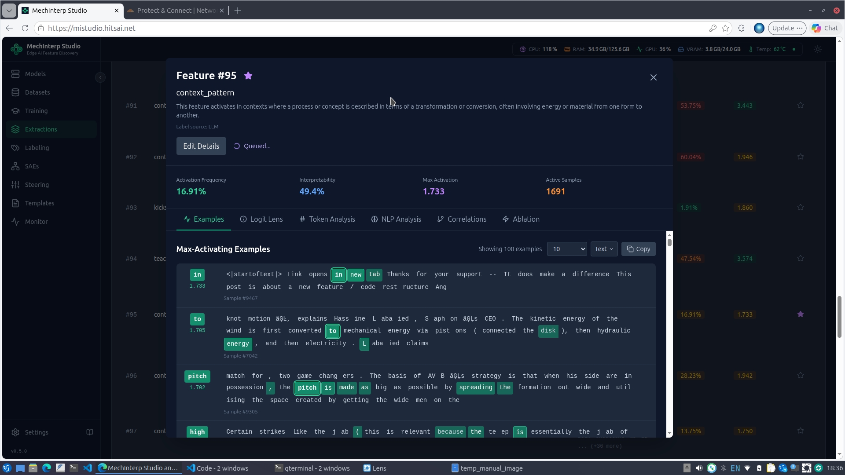Star feature row #91
The image size is (845, 475).
tap(801, 106)
